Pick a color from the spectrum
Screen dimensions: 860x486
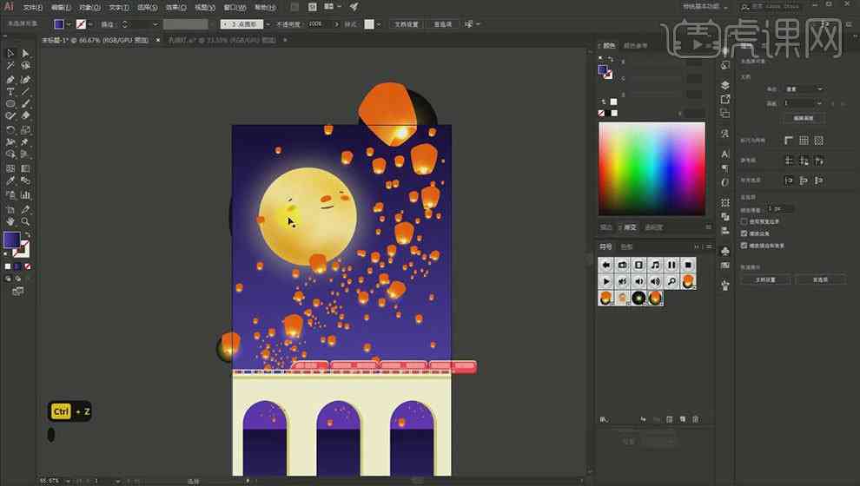[652, 168]
